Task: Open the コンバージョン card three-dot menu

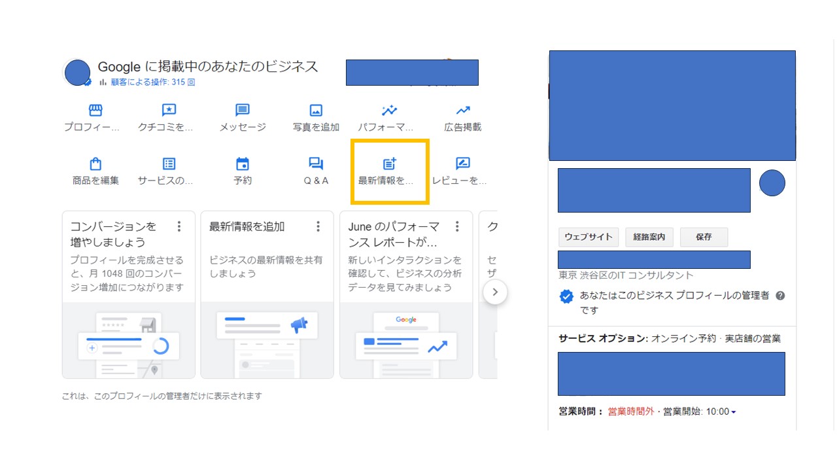Action: pos(179,227)
